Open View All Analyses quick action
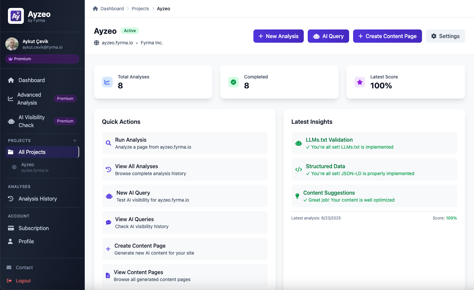The height and width of the screenshot is (290, 474). point(185,169)
